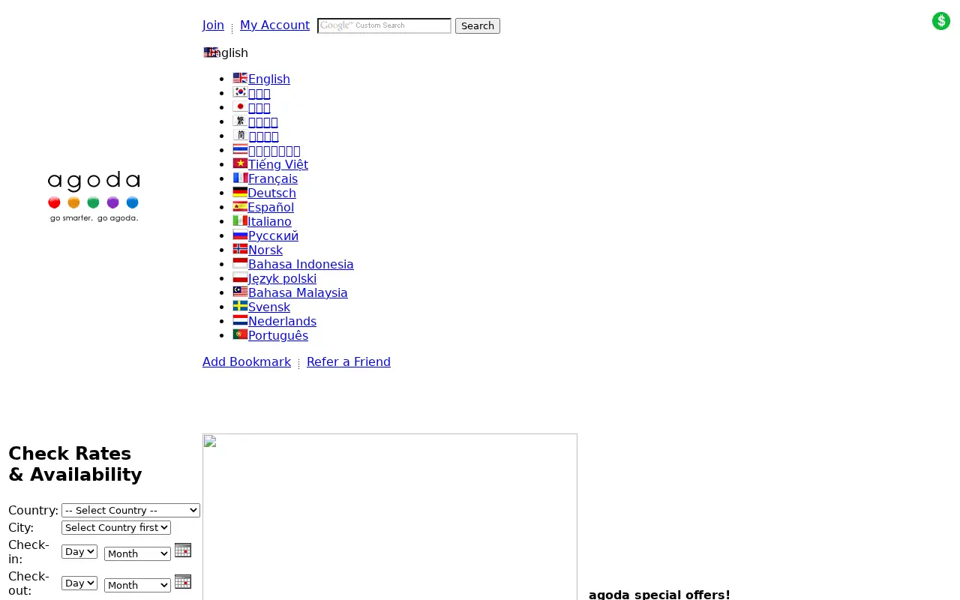This screenshot has height=600, width=960.
Task: Switch language to Deutsch
Action: coord(271,193)
